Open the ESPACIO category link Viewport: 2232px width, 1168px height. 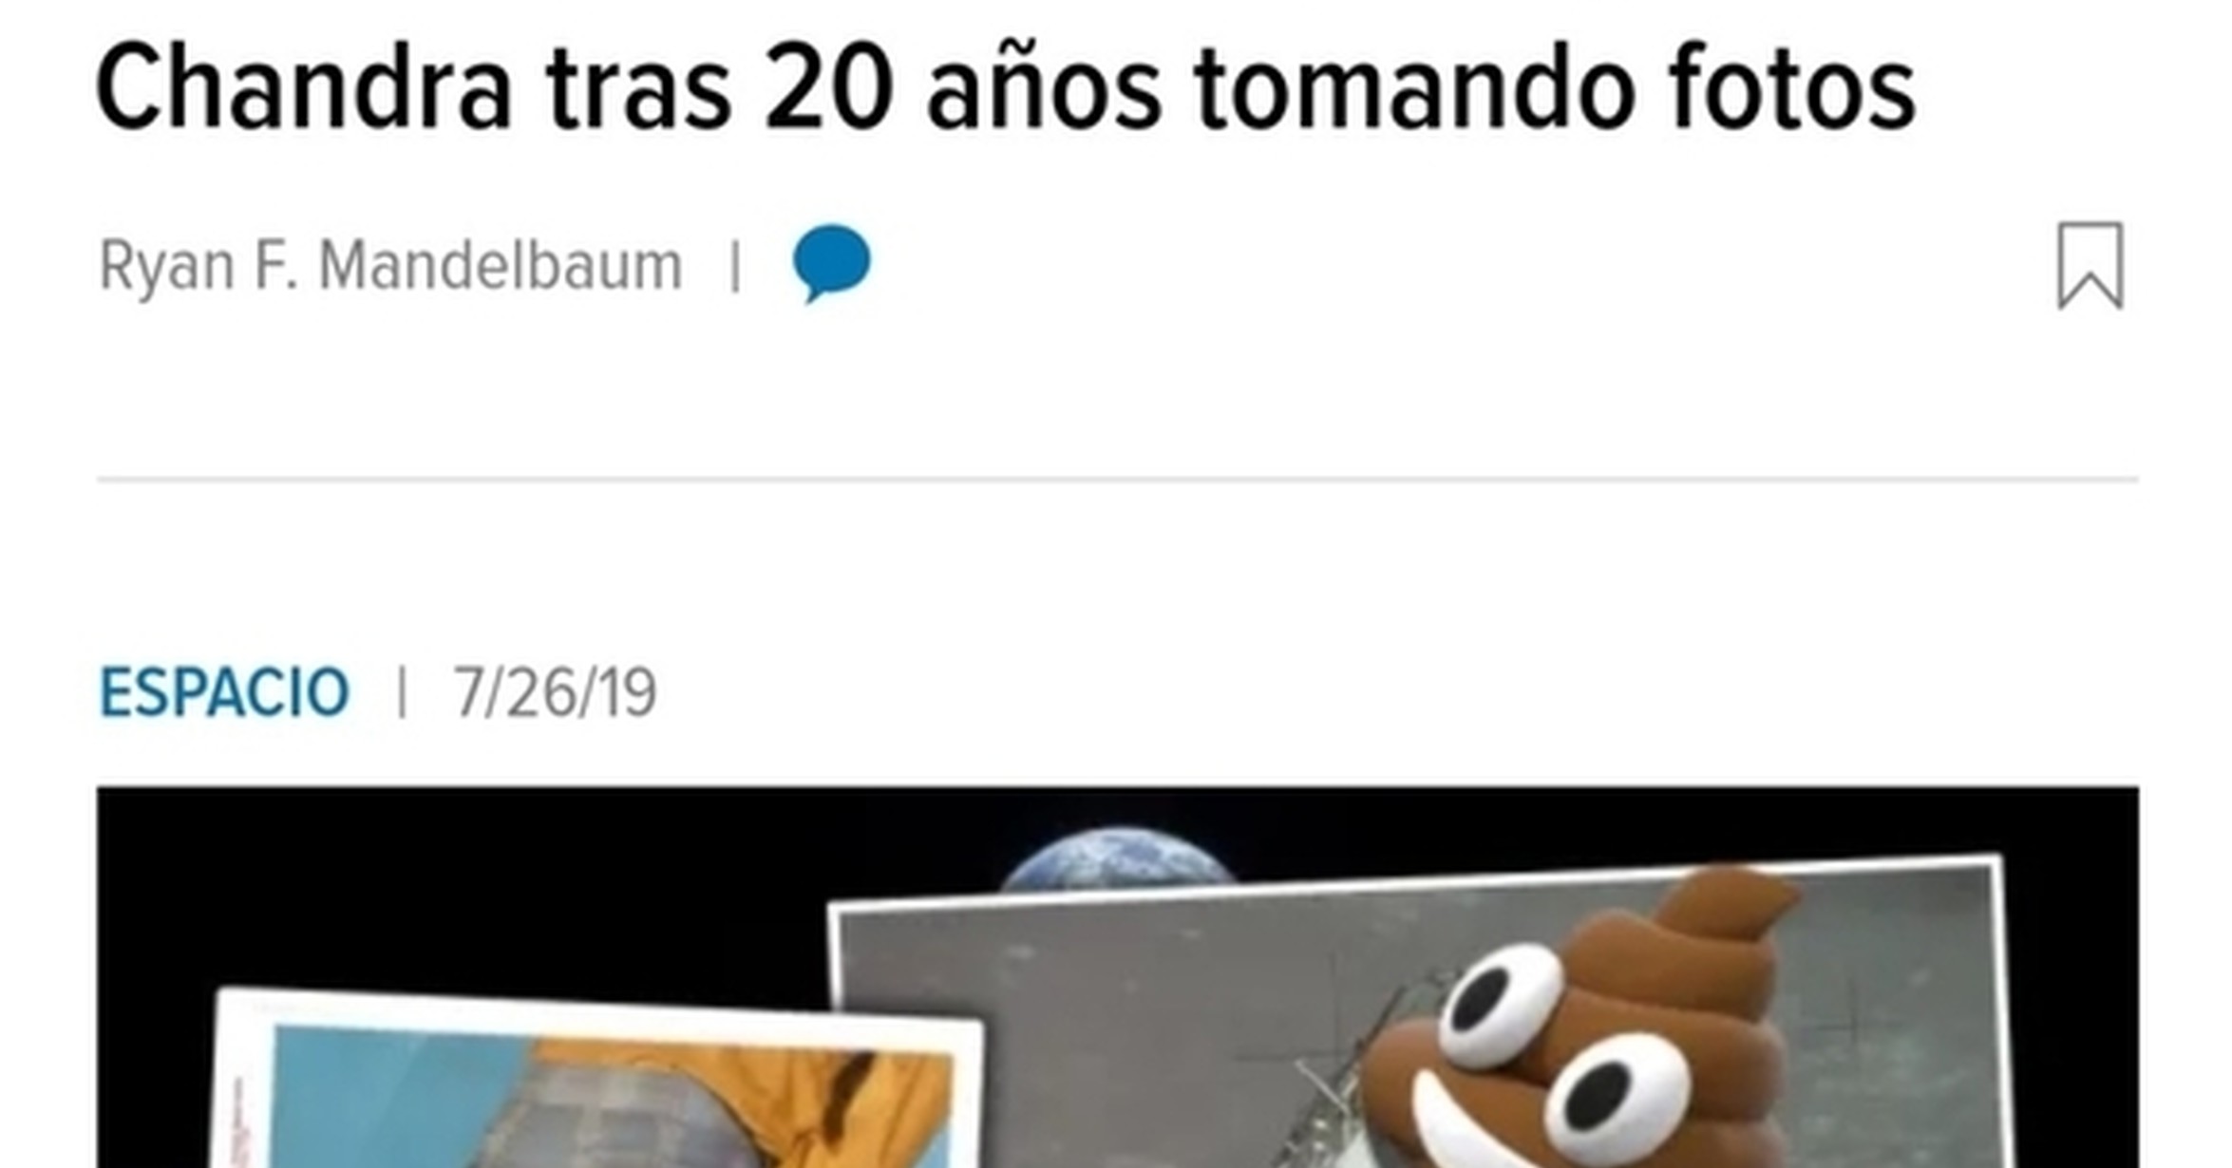224,692
